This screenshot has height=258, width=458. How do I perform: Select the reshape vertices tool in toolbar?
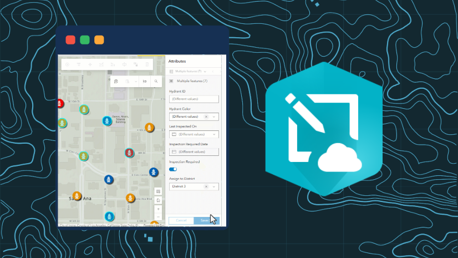coord(101,64)
